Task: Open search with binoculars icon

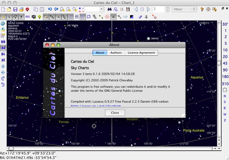Action: (x=109, y=9)
